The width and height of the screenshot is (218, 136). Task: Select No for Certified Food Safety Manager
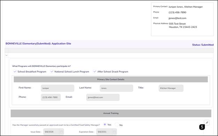click(x=117, y=125)
